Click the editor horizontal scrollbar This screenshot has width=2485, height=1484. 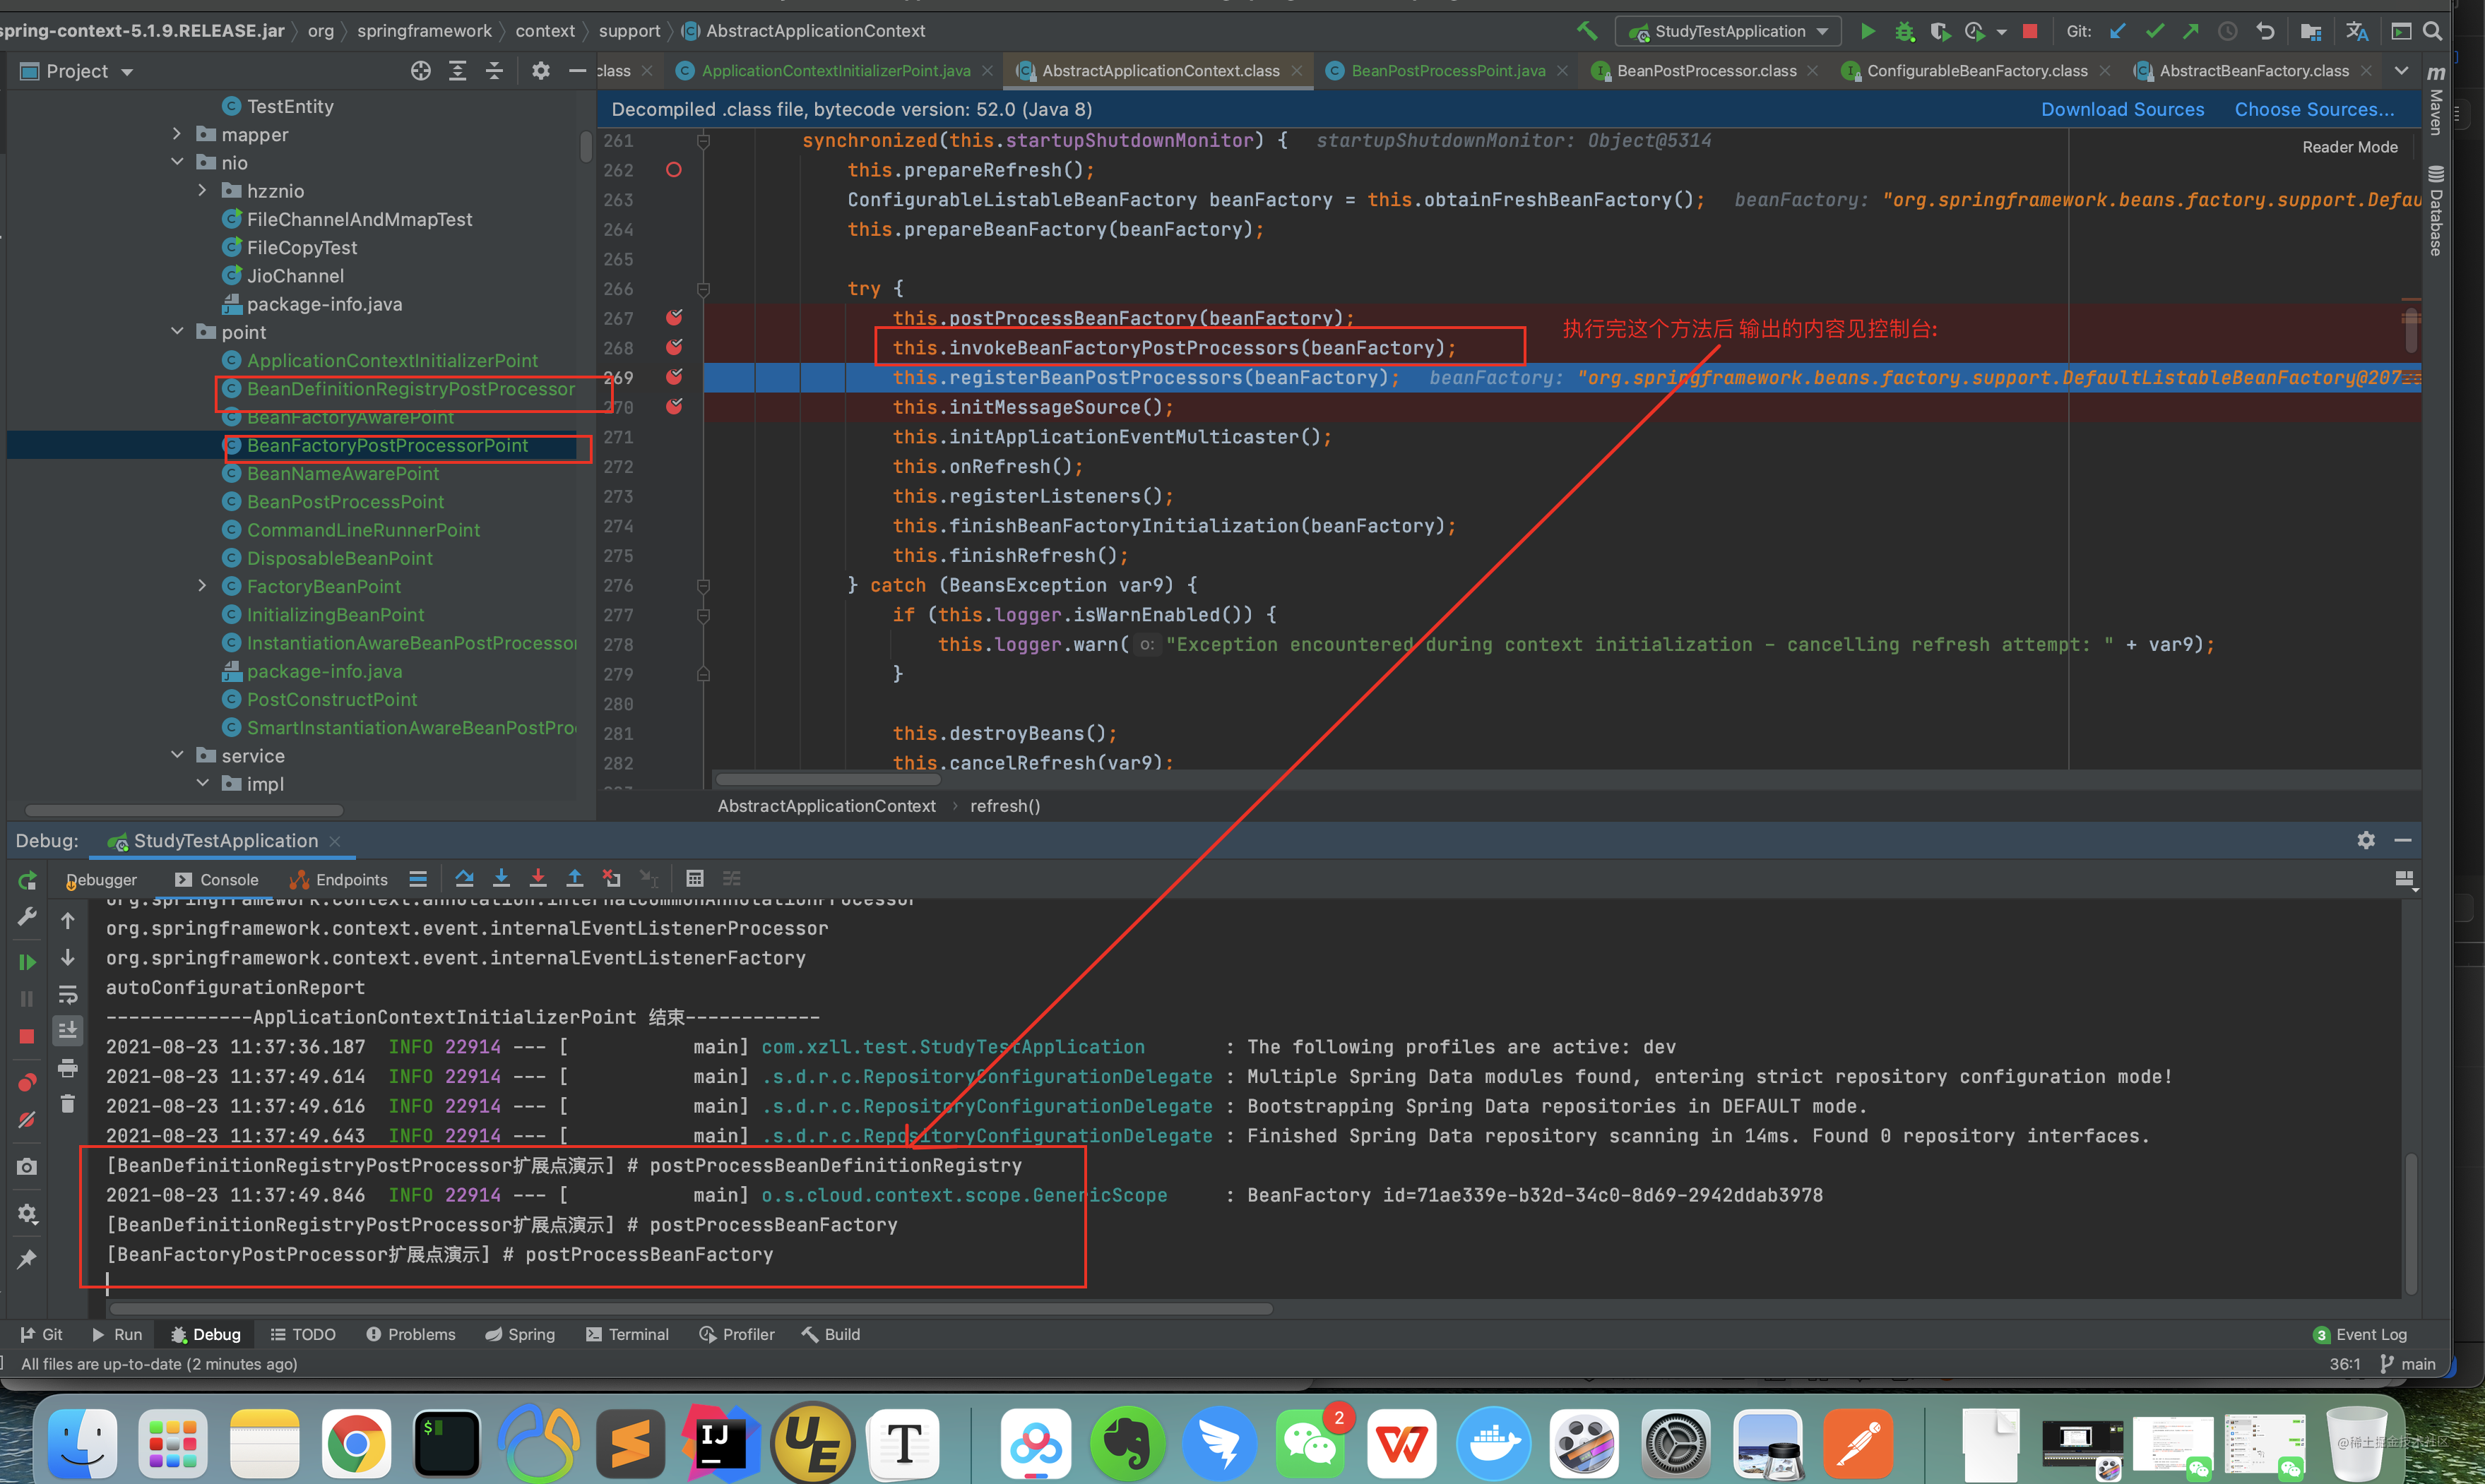pos(829,779)
